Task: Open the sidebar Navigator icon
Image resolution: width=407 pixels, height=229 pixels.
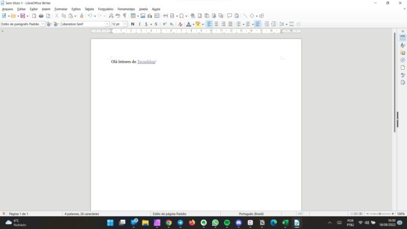Action: 402,60
